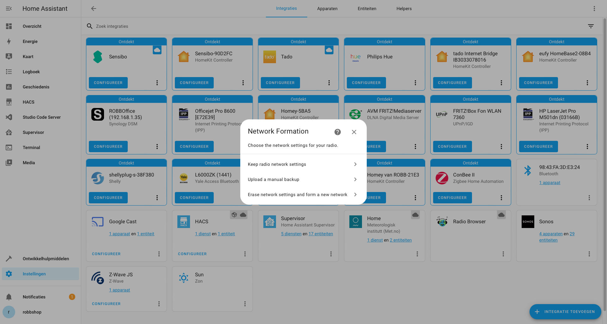Click the HACS sidebar icon

pyautogui.click(x=9, y=102)
